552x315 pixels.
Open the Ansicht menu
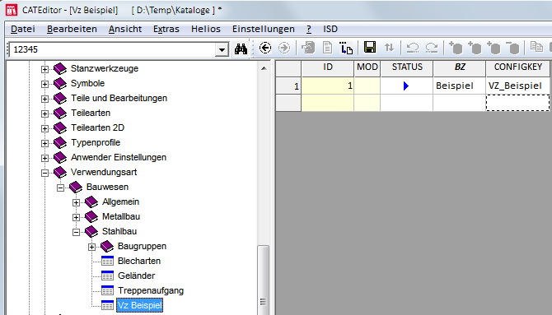coord(125,29)
